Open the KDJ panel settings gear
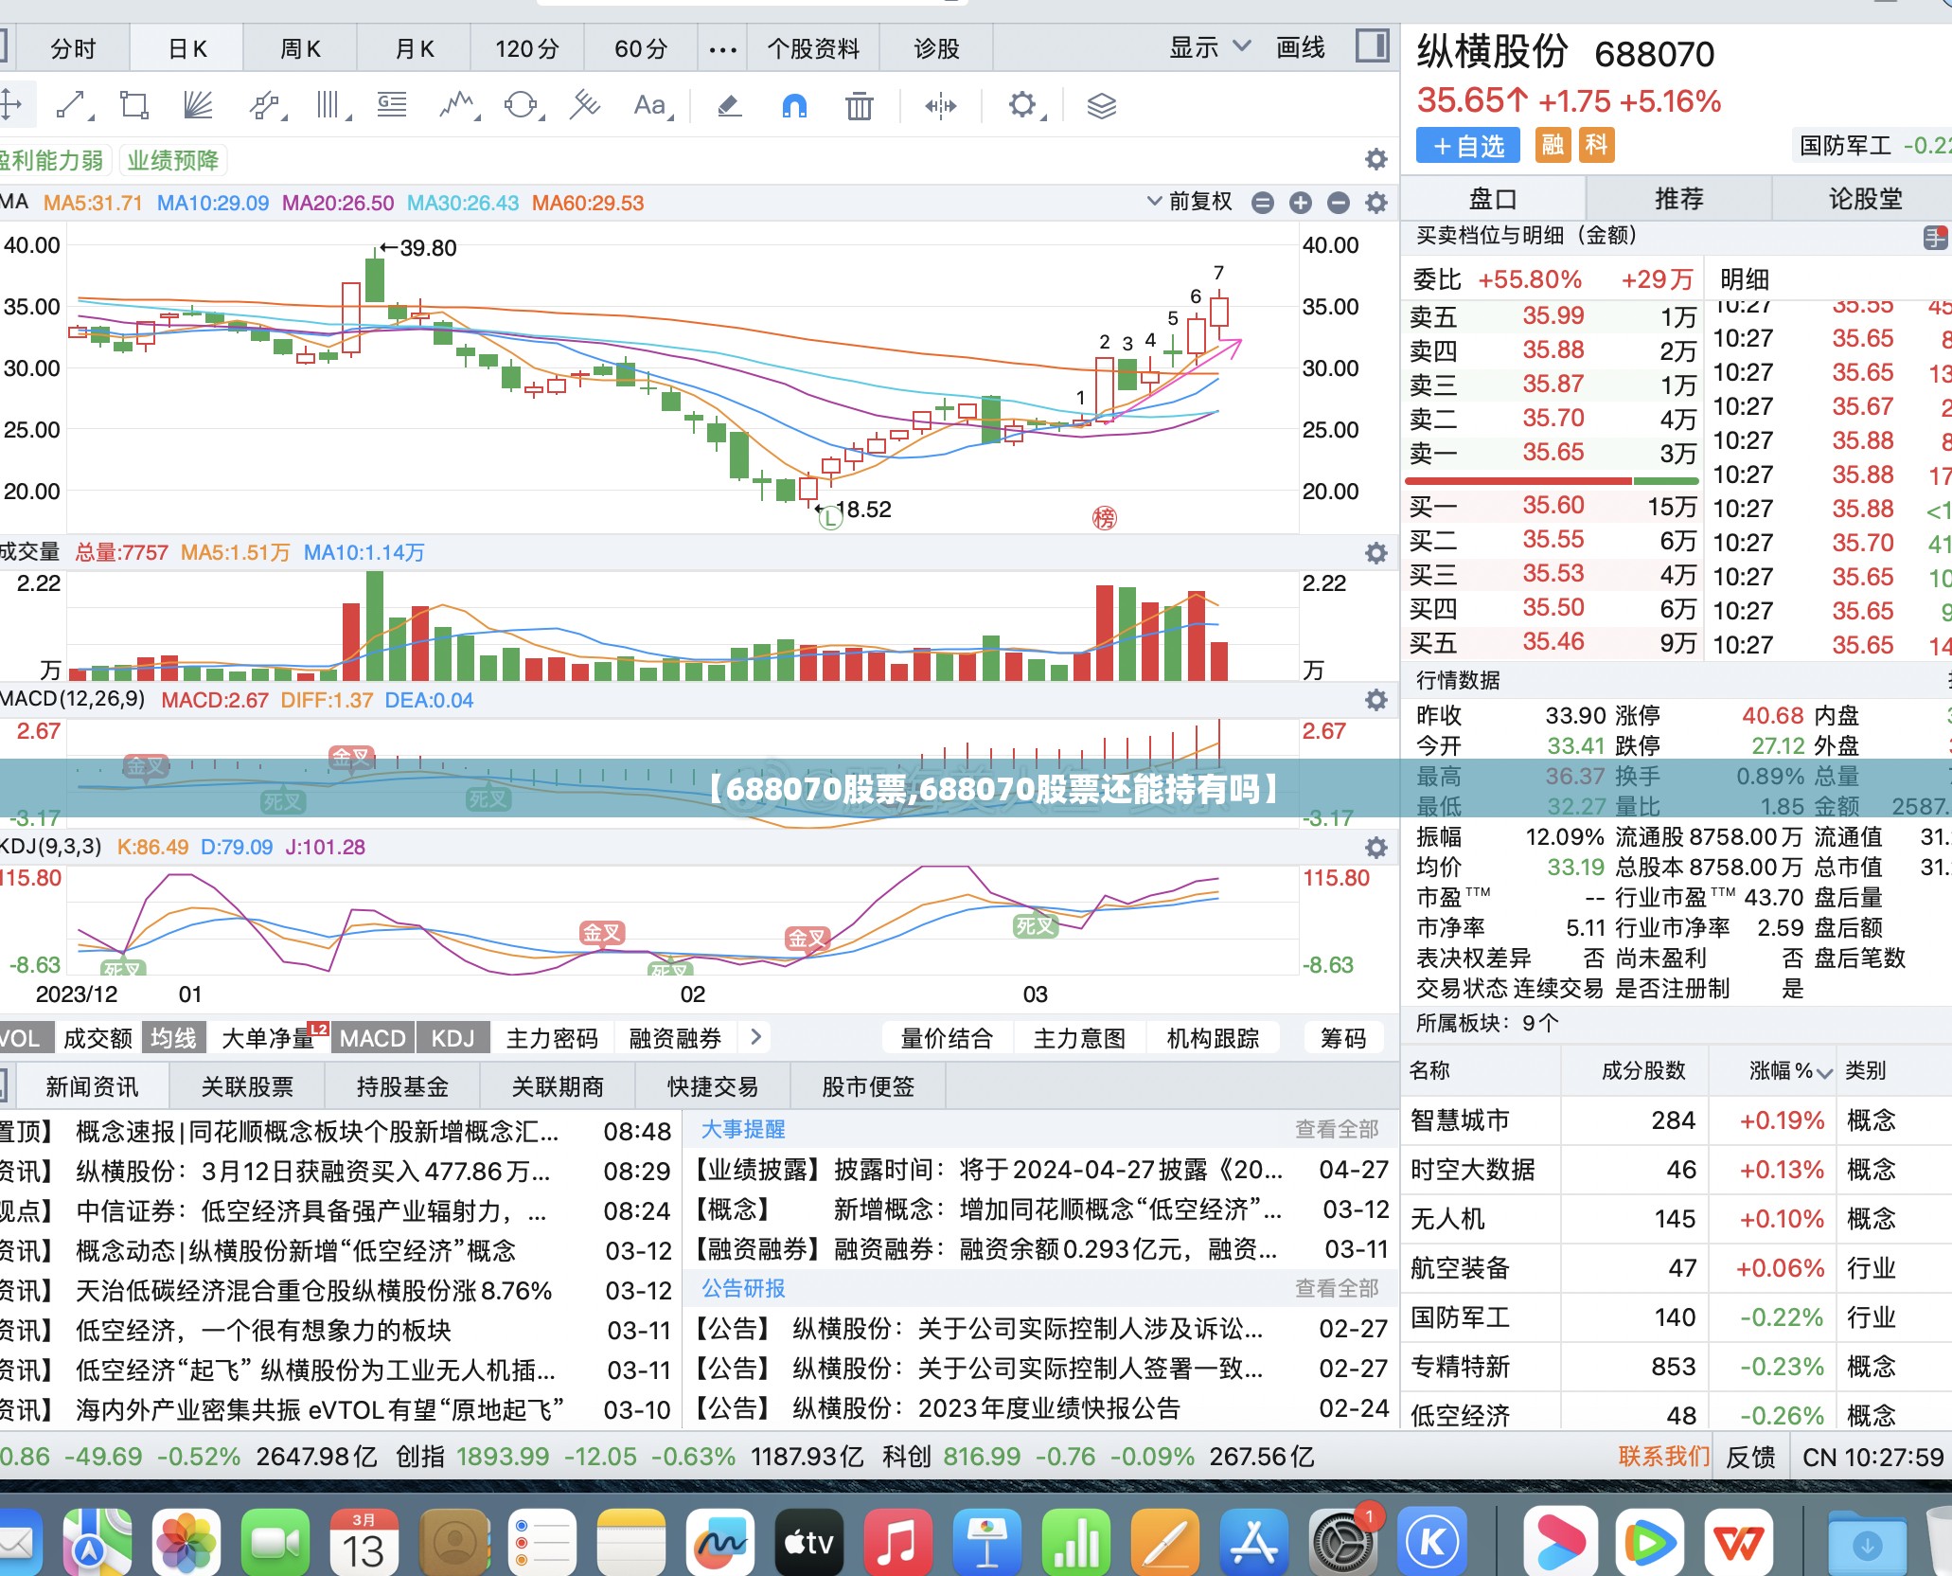Screen dimensions: 1952x1576 (1376, 847)
